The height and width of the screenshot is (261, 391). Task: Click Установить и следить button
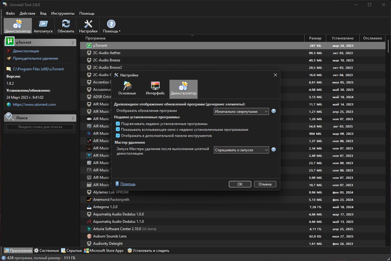click(148, 251)
